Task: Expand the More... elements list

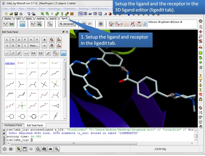Action: tap(34, 46)
